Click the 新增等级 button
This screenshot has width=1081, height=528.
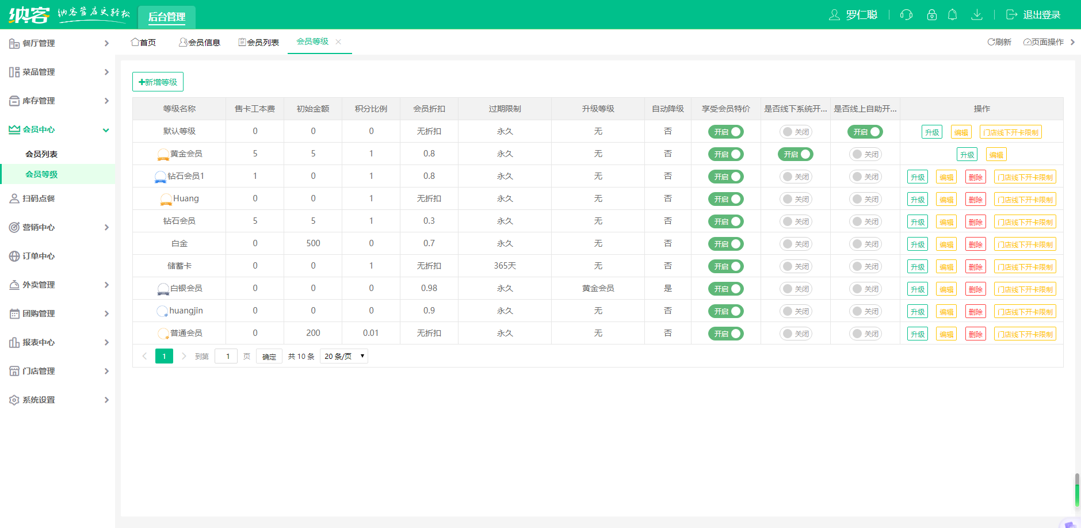click(158, 82)
